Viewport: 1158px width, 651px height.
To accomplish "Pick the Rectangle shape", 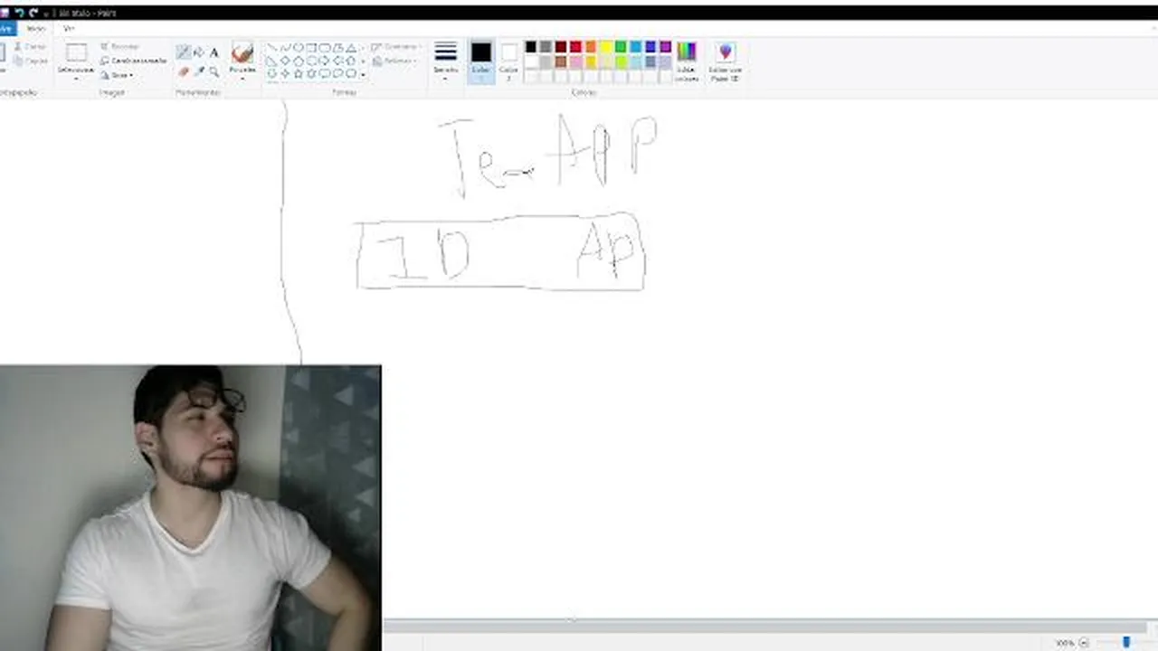I will pyautogui.click(x=310, y=48).
